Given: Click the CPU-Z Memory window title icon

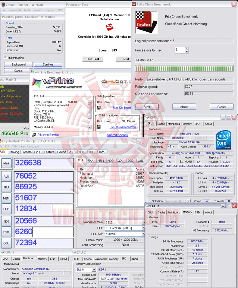Looking at the screenshot, I should pos(148,206).
